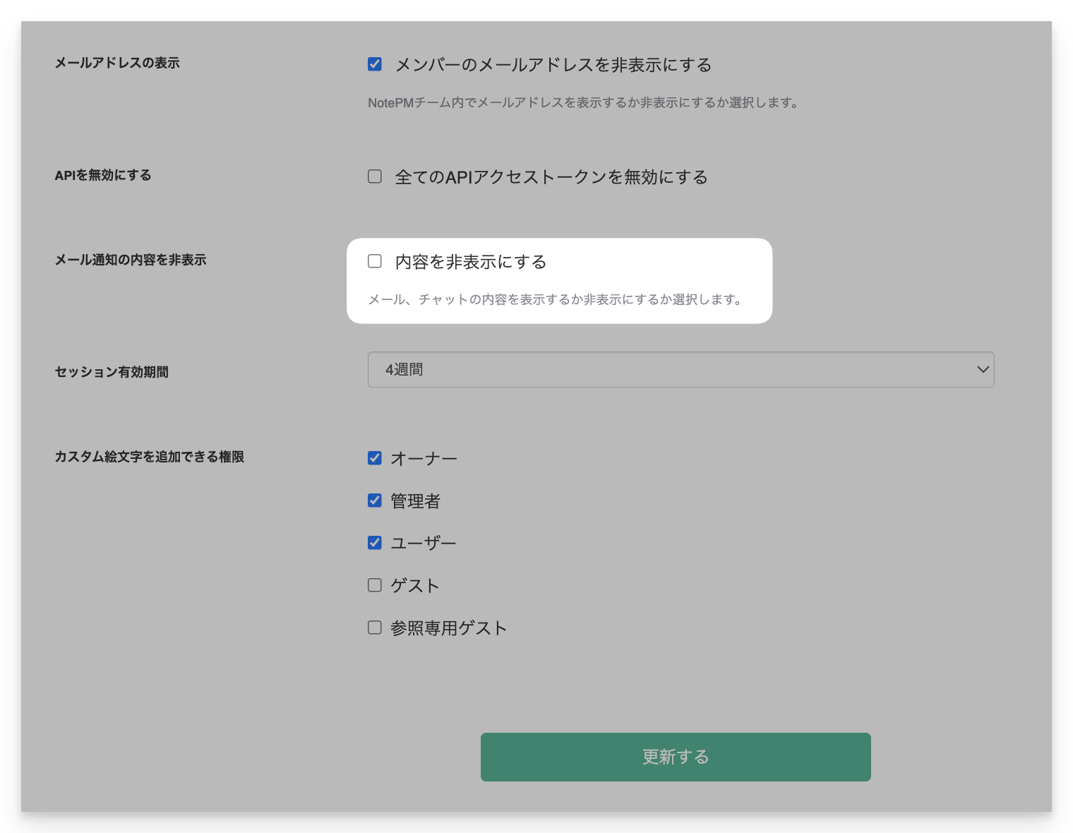Image resolution: width=1073 pixels, height=833 pixels.
Task: Open the セッション有効期間 dropdown
Action: coord(681,369)
